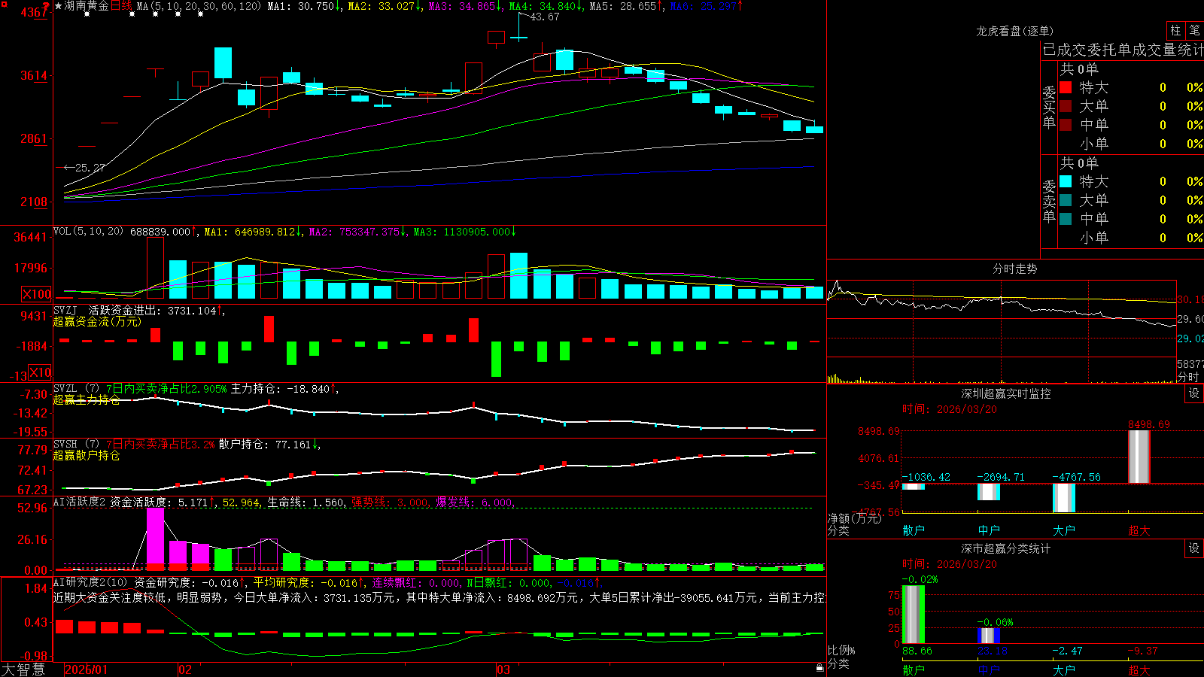Click the 分时走势 panel title

click(x=1015, y=269)
